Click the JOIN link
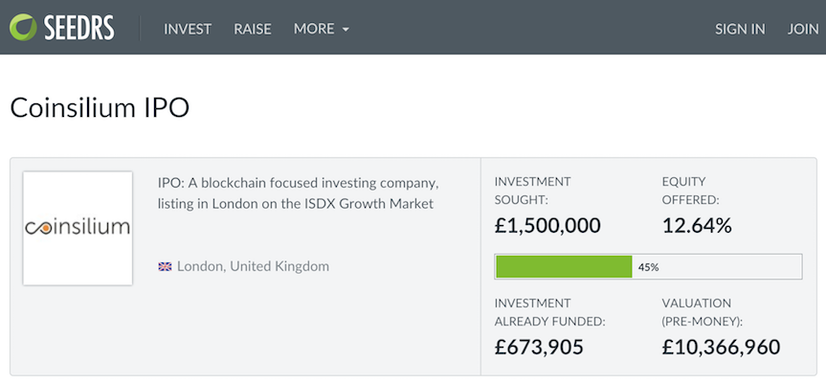The height and width of the screenshot is (383, 826). 803,29
